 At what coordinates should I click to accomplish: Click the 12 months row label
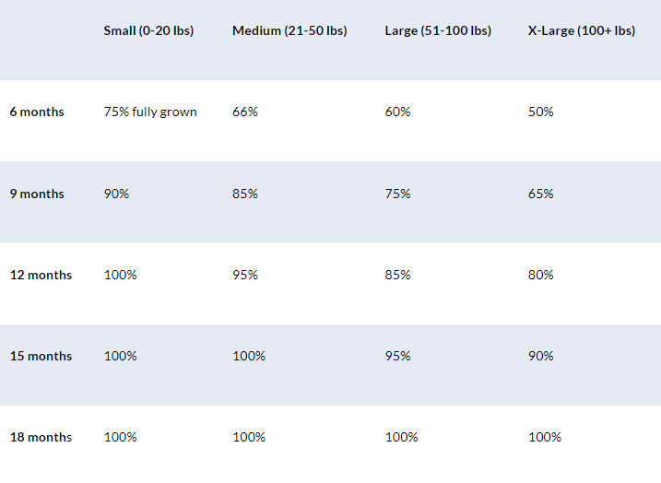pyautogui.click(x=41, y=276)
